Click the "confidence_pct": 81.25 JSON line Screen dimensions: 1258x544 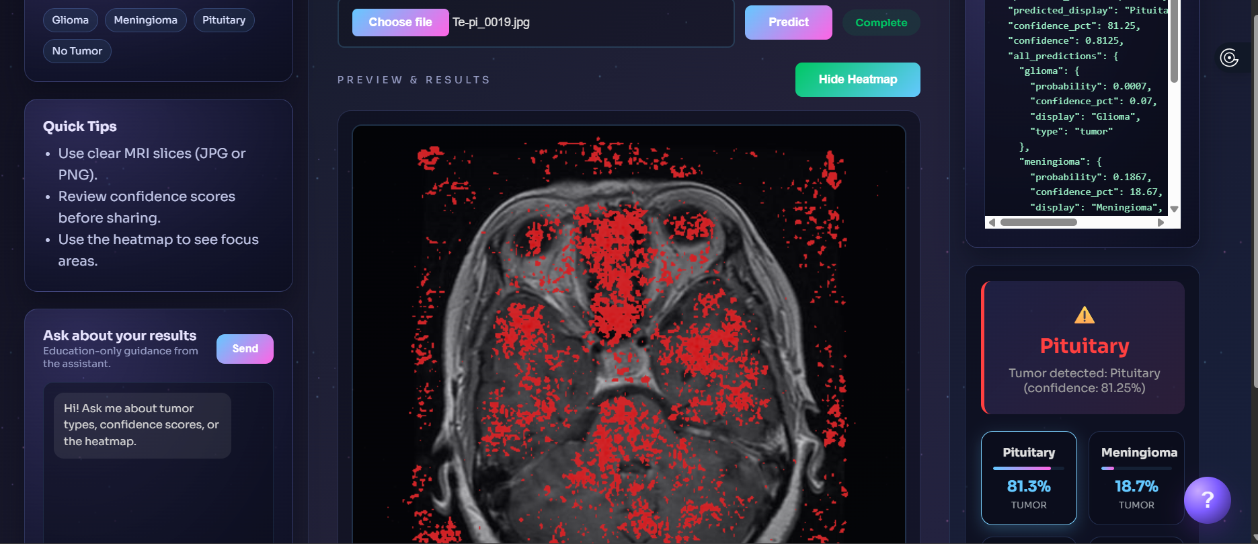pyautogui.click(x=1074, y=26)
